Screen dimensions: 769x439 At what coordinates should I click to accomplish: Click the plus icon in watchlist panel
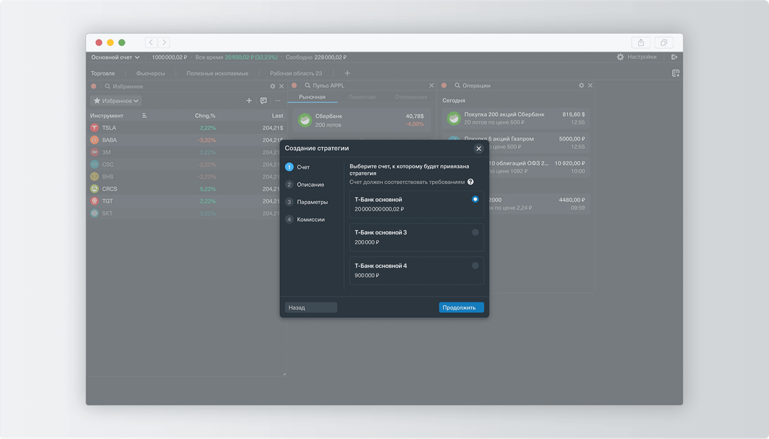tap(249, 101)
